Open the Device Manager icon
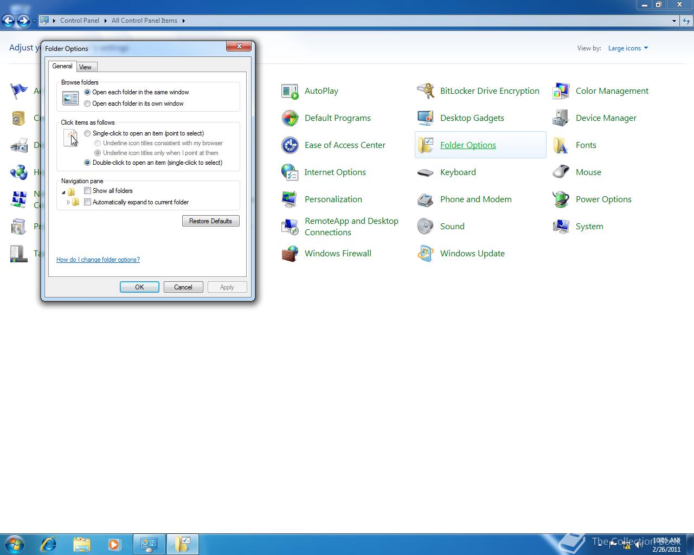The height and width of the screenshot is (555, 694). [x=561, y=118]
